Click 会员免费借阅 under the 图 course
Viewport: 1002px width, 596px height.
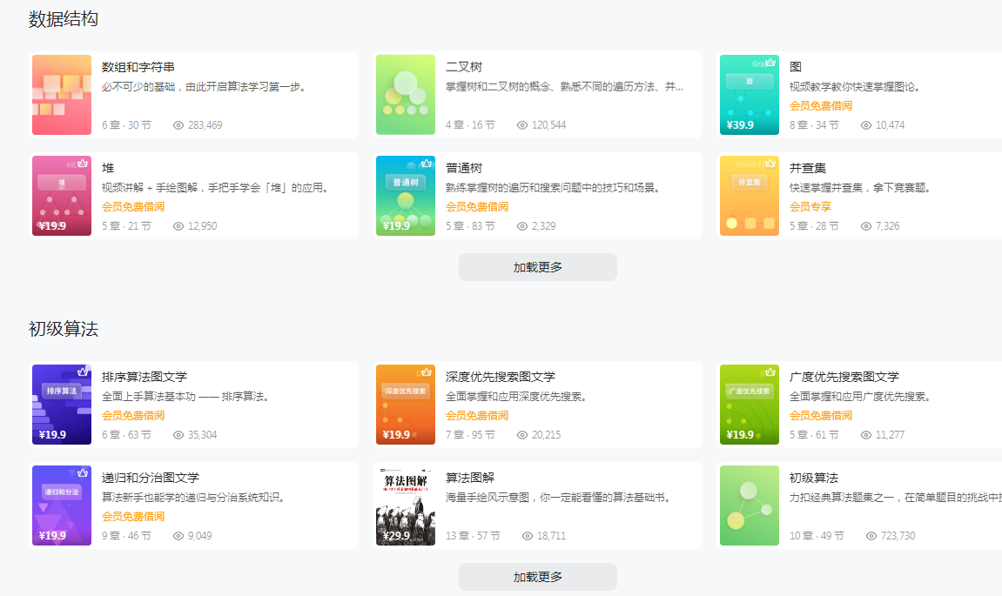(820, 106)
